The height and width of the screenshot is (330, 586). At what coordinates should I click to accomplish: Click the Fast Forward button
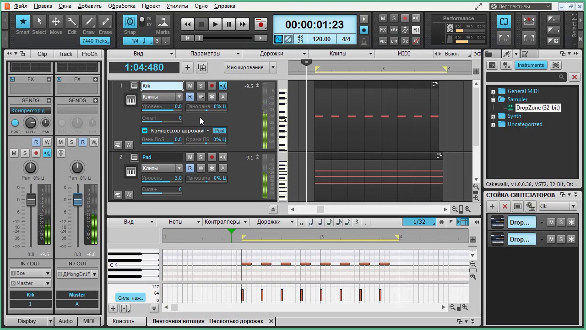(x=242, y=24)
